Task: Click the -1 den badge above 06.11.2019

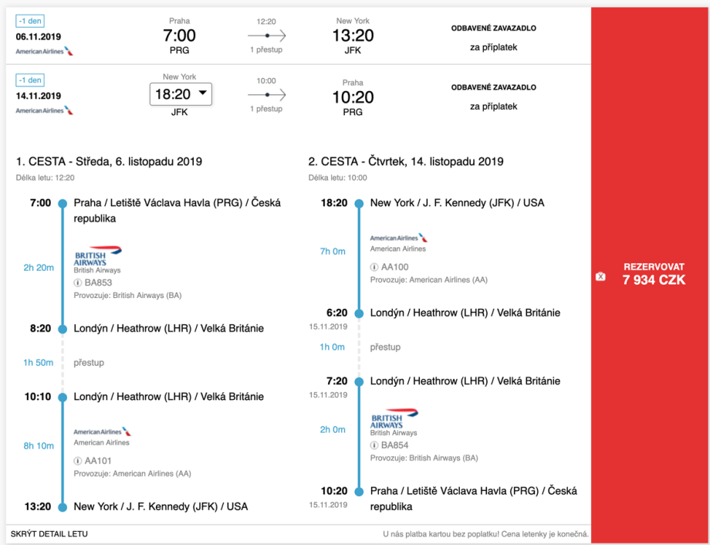Action: pos(30,21)
